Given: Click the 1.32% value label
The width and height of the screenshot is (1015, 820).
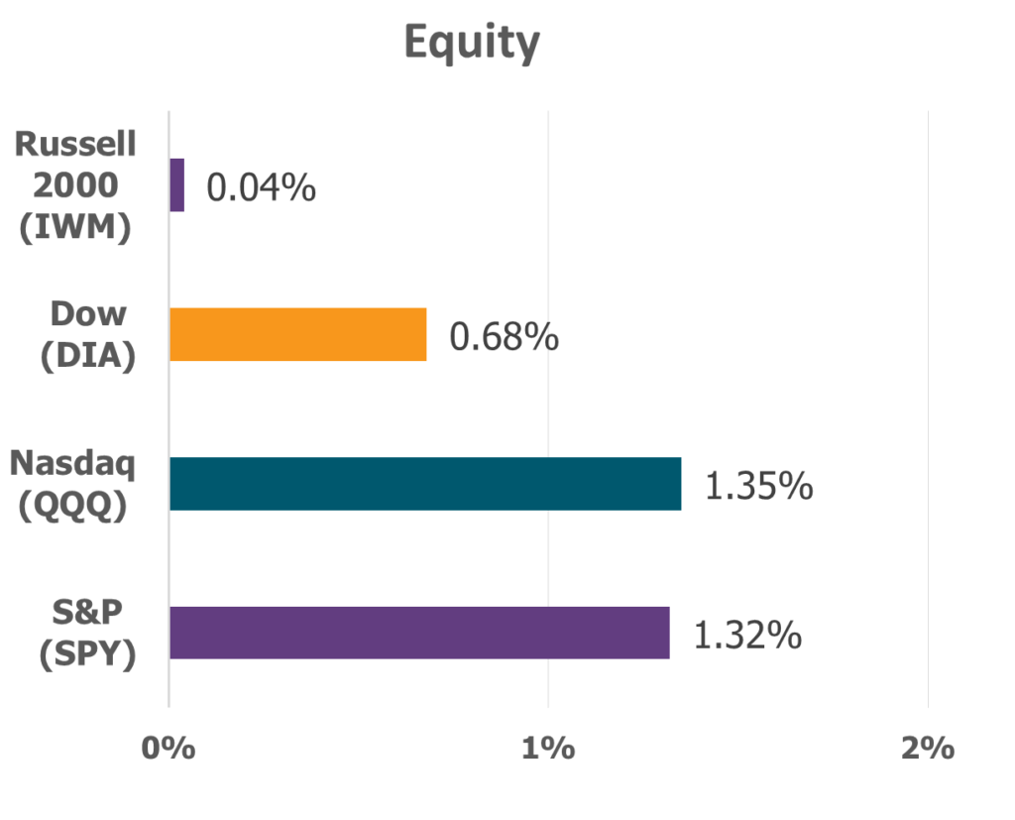Looking at the screenshot, I should click(746, 636).
